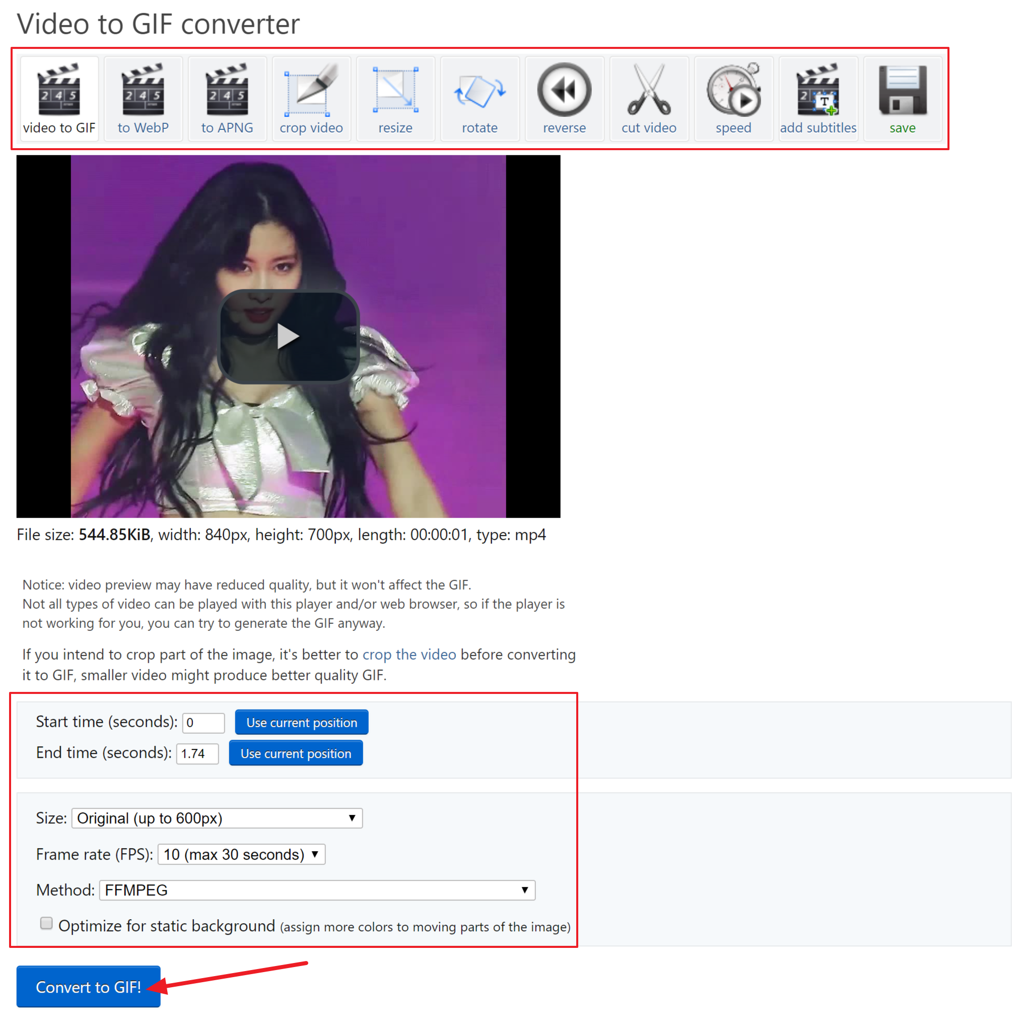Expand the Size dropdown
The height and width of the screenshot is (1026, 1022).
point(217,818)
